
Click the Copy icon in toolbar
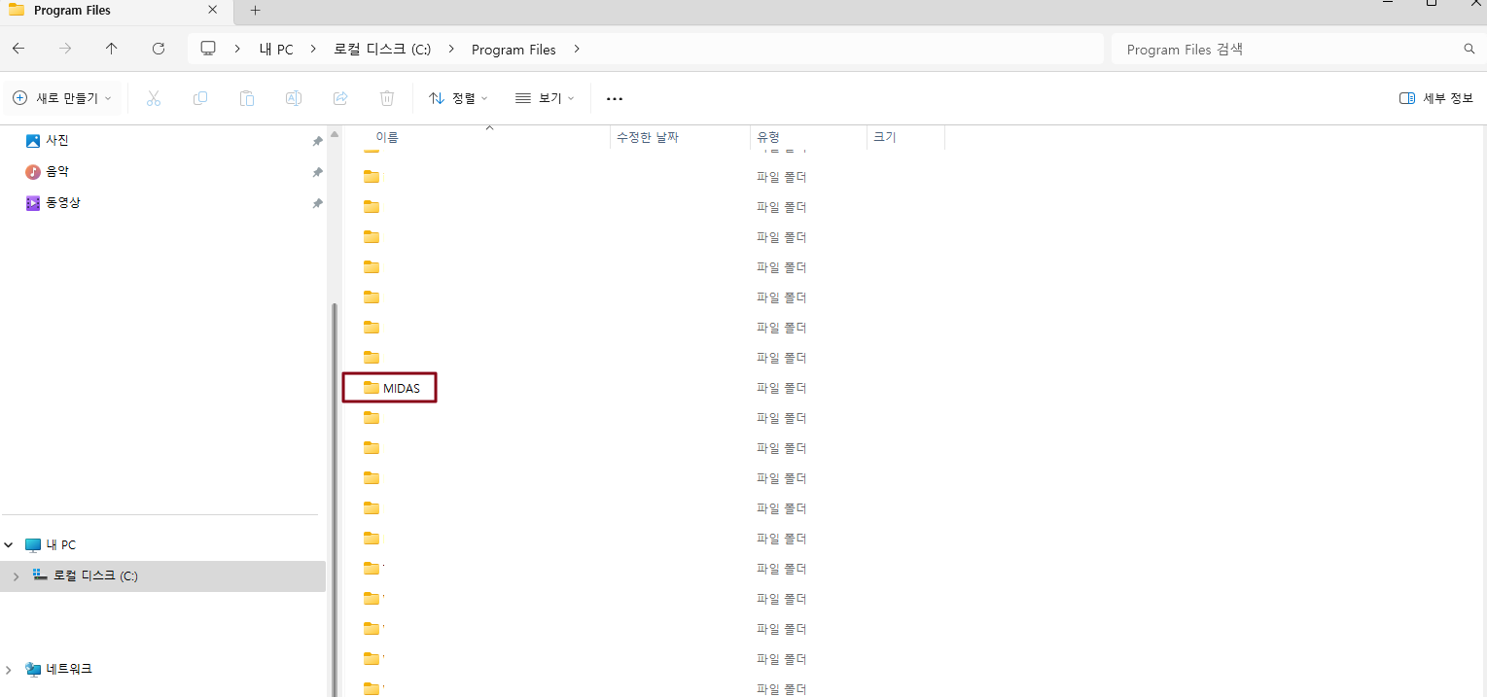pos(200,98)
